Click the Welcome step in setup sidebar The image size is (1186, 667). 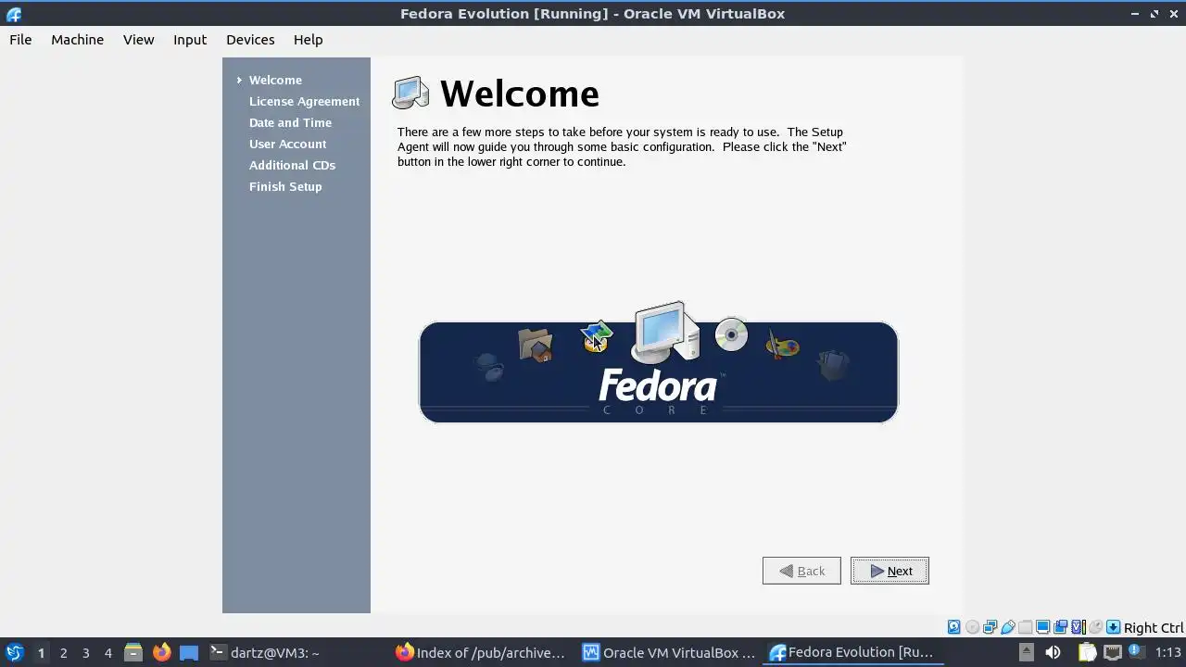click(275, 80)
